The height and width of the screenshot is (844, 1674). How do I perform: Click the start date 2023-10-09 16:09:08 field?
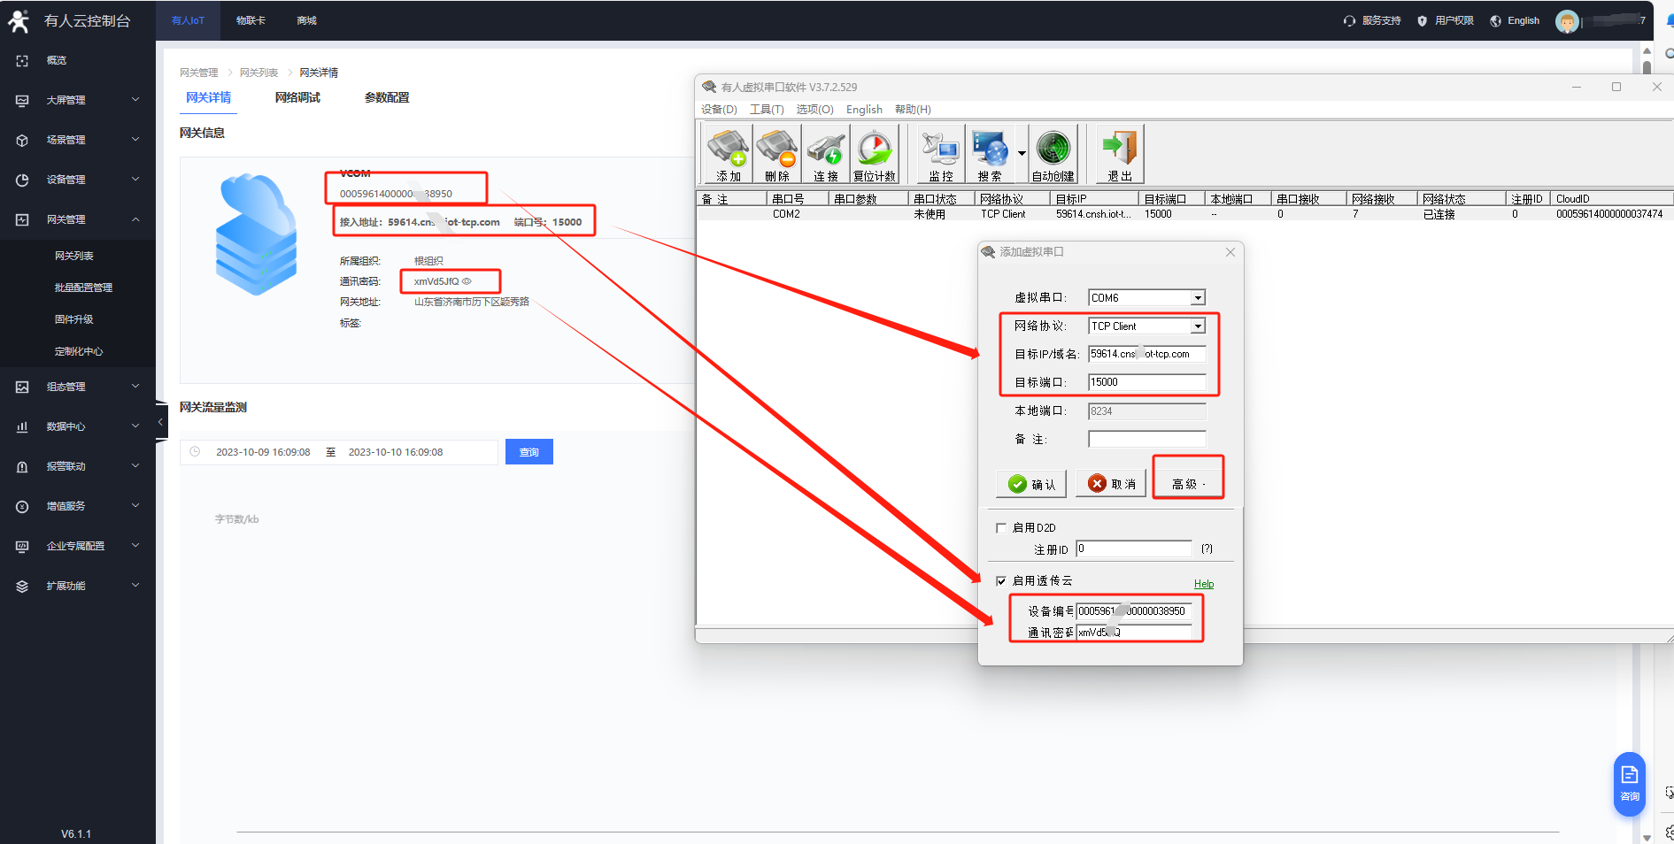pyautogui.click(x=263, y=452)
